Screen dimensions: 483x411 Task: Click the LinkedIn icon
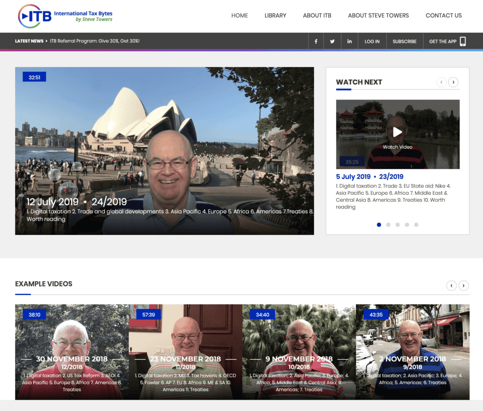350,42
